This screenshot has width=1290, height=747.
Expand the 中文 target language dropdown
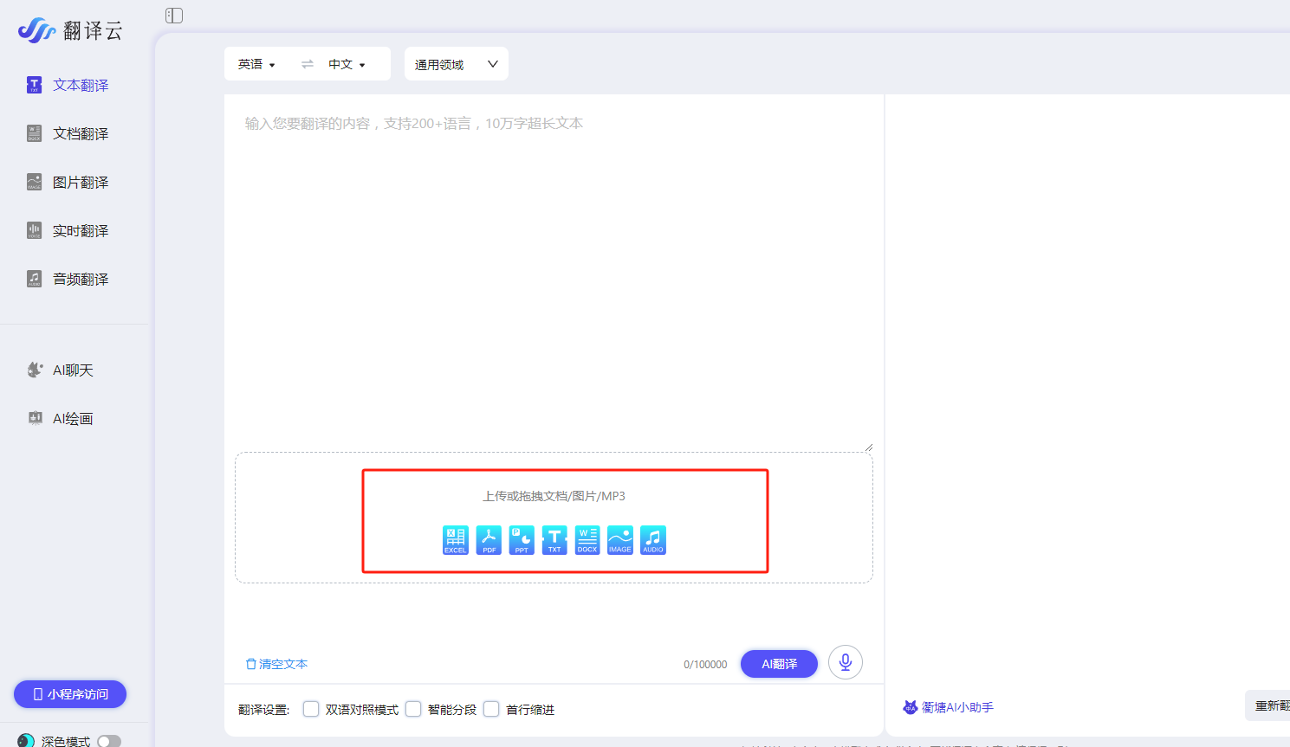click(x=347, y=64)
